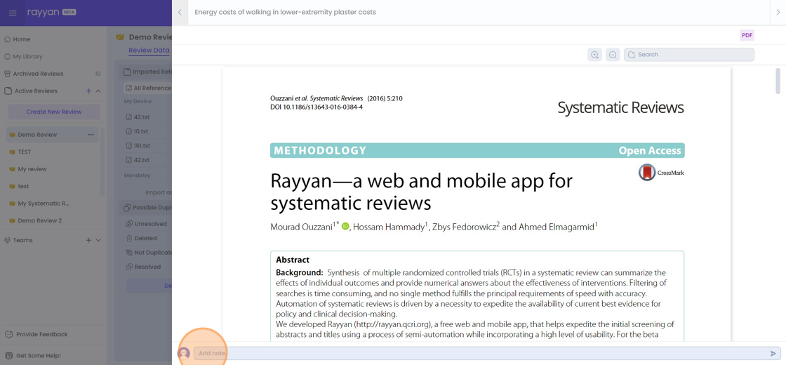
Task: Click the rayyan BETA logo
Action: (x=52, y=13)
